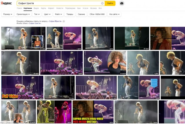Go to the Новости tab
185x124 pixels.
[60, 8]
